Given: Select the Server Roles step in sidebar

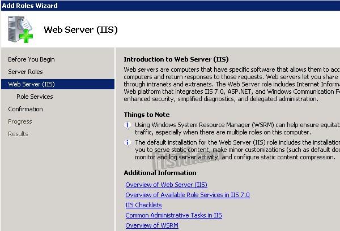Looking at the screenshot, I should pos(25,72).
